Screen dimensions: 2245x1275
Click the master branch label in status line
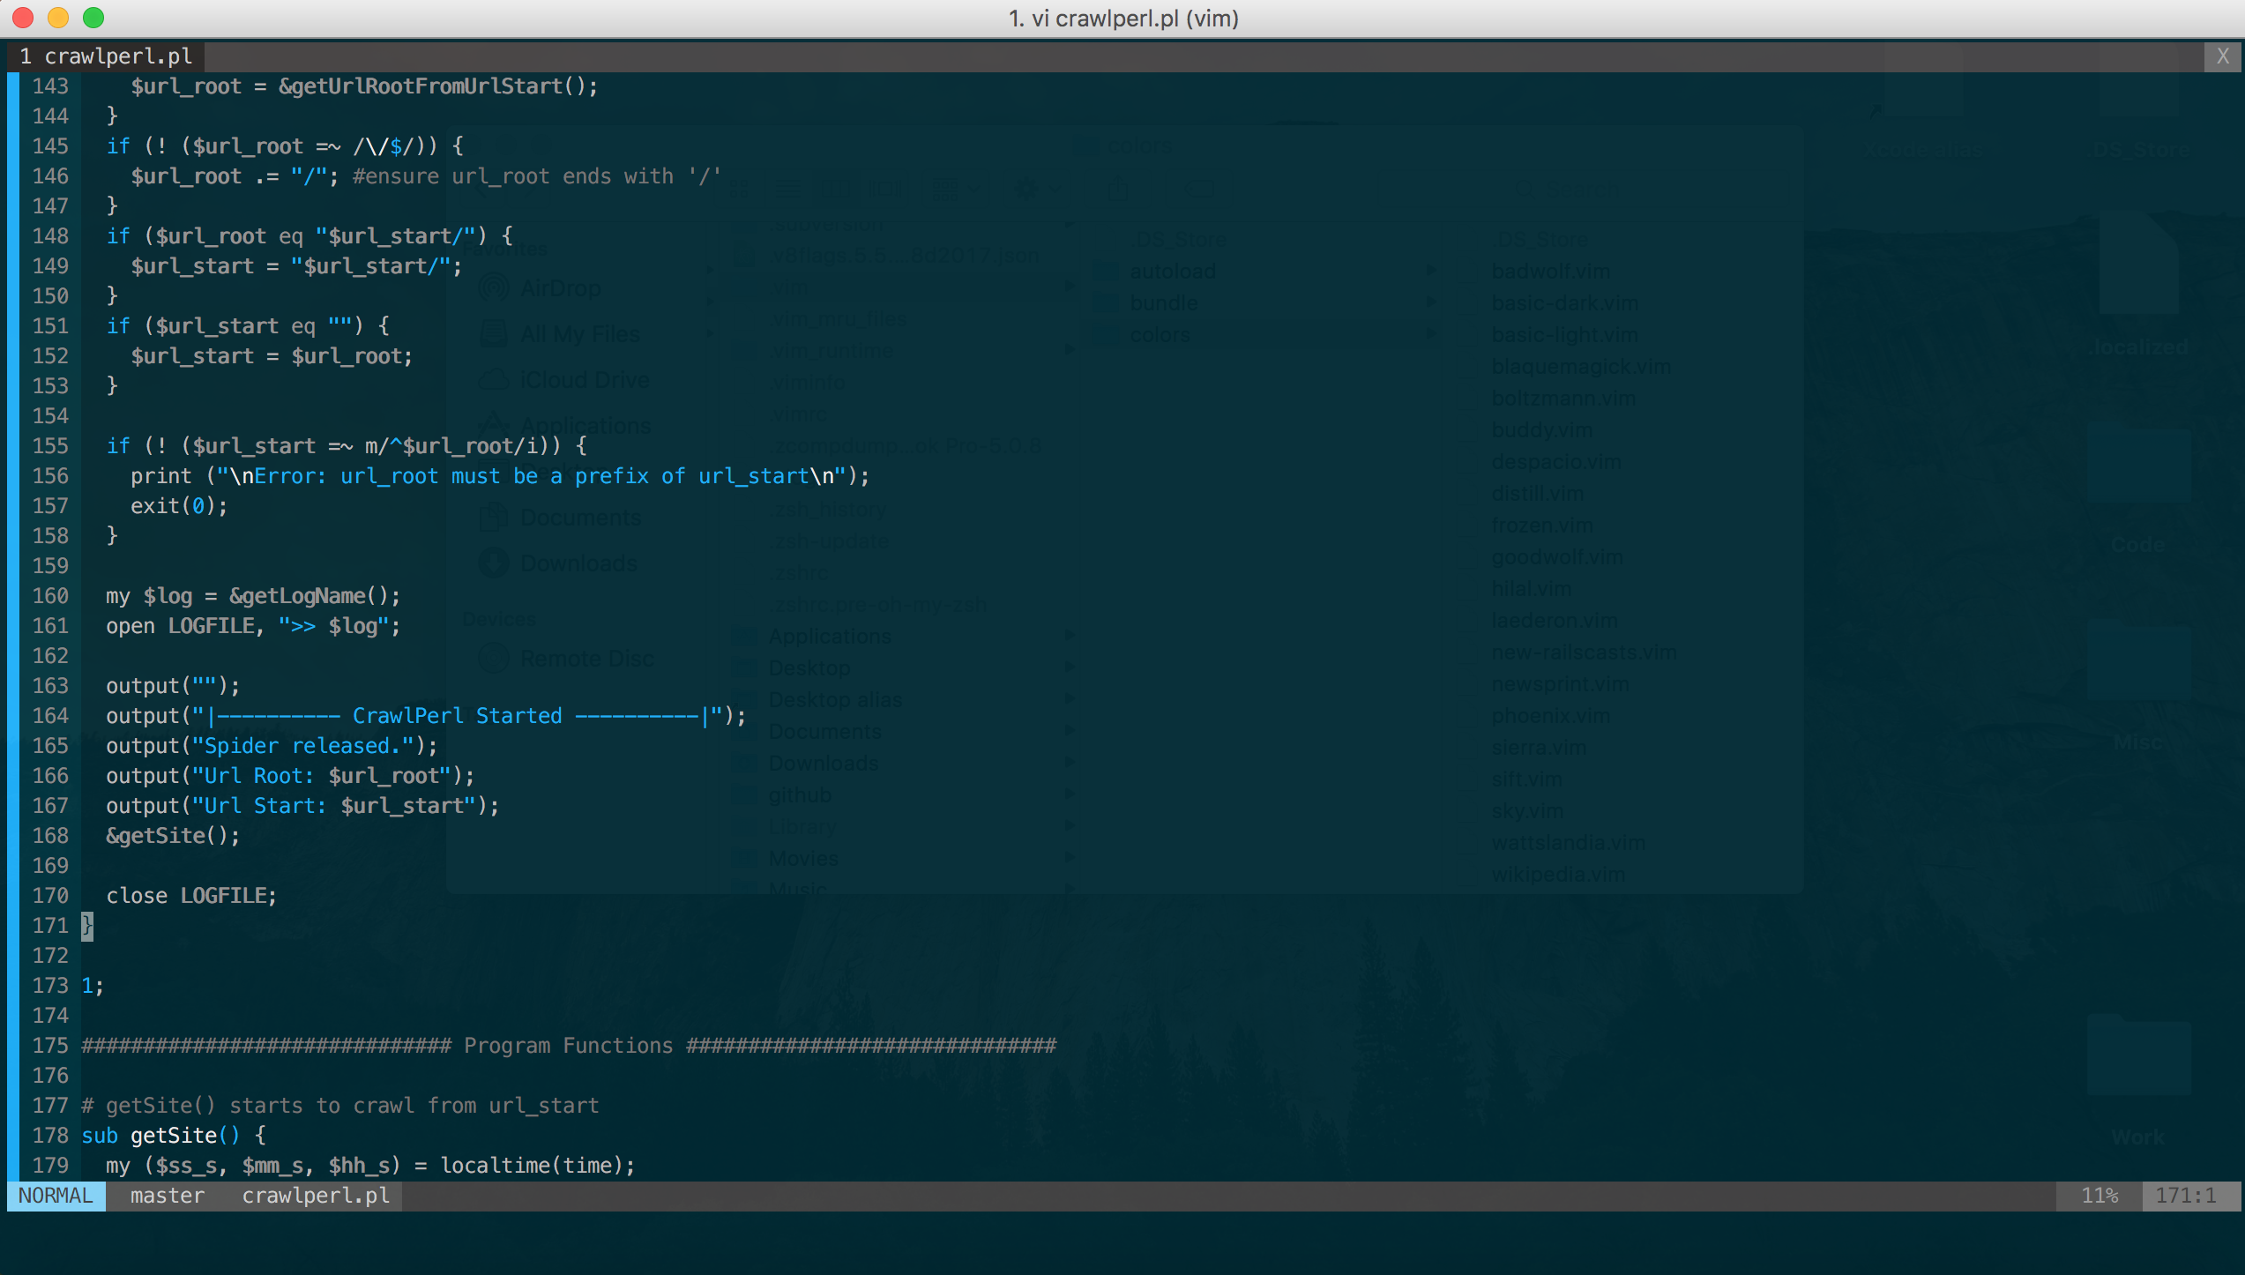[x=167, y=1196]
